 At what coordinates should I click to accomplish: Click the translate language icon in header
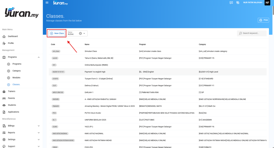(x=238, y=3)
